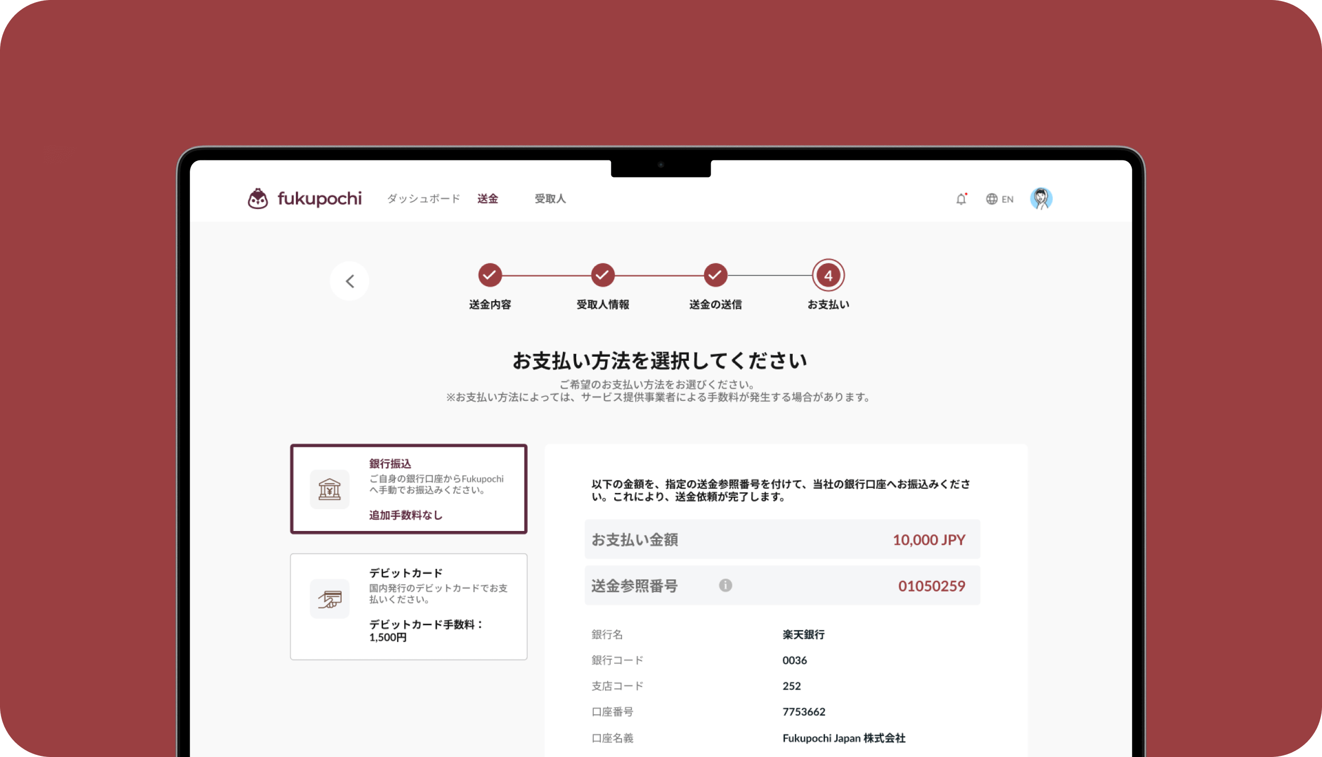Open the 送金 nav item

[x=487, y=199]
